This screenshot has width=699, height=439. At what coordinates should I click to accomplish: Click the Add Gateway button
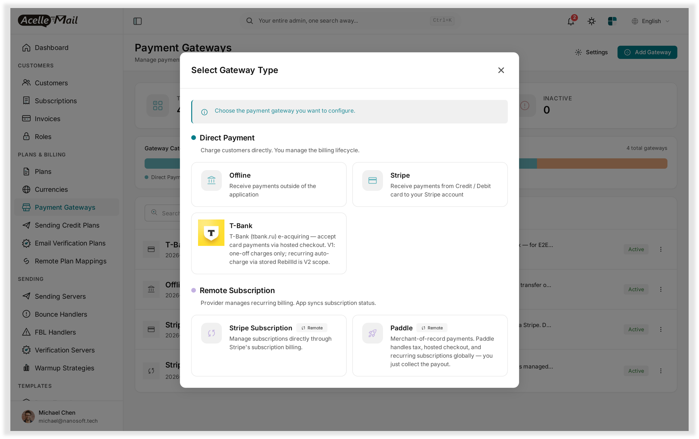pos(647,52)
